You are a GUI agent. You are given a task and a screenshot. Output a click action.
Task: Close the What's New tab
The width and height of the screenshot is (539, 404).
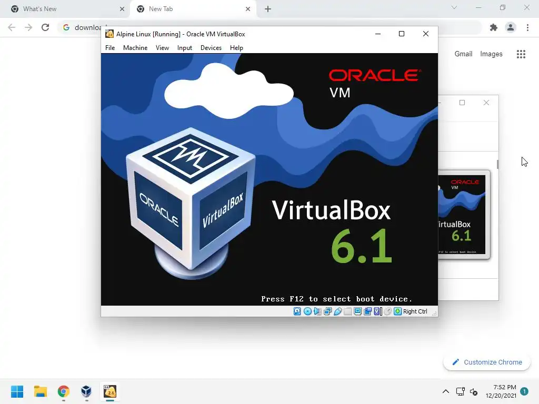tap(122, 9)
